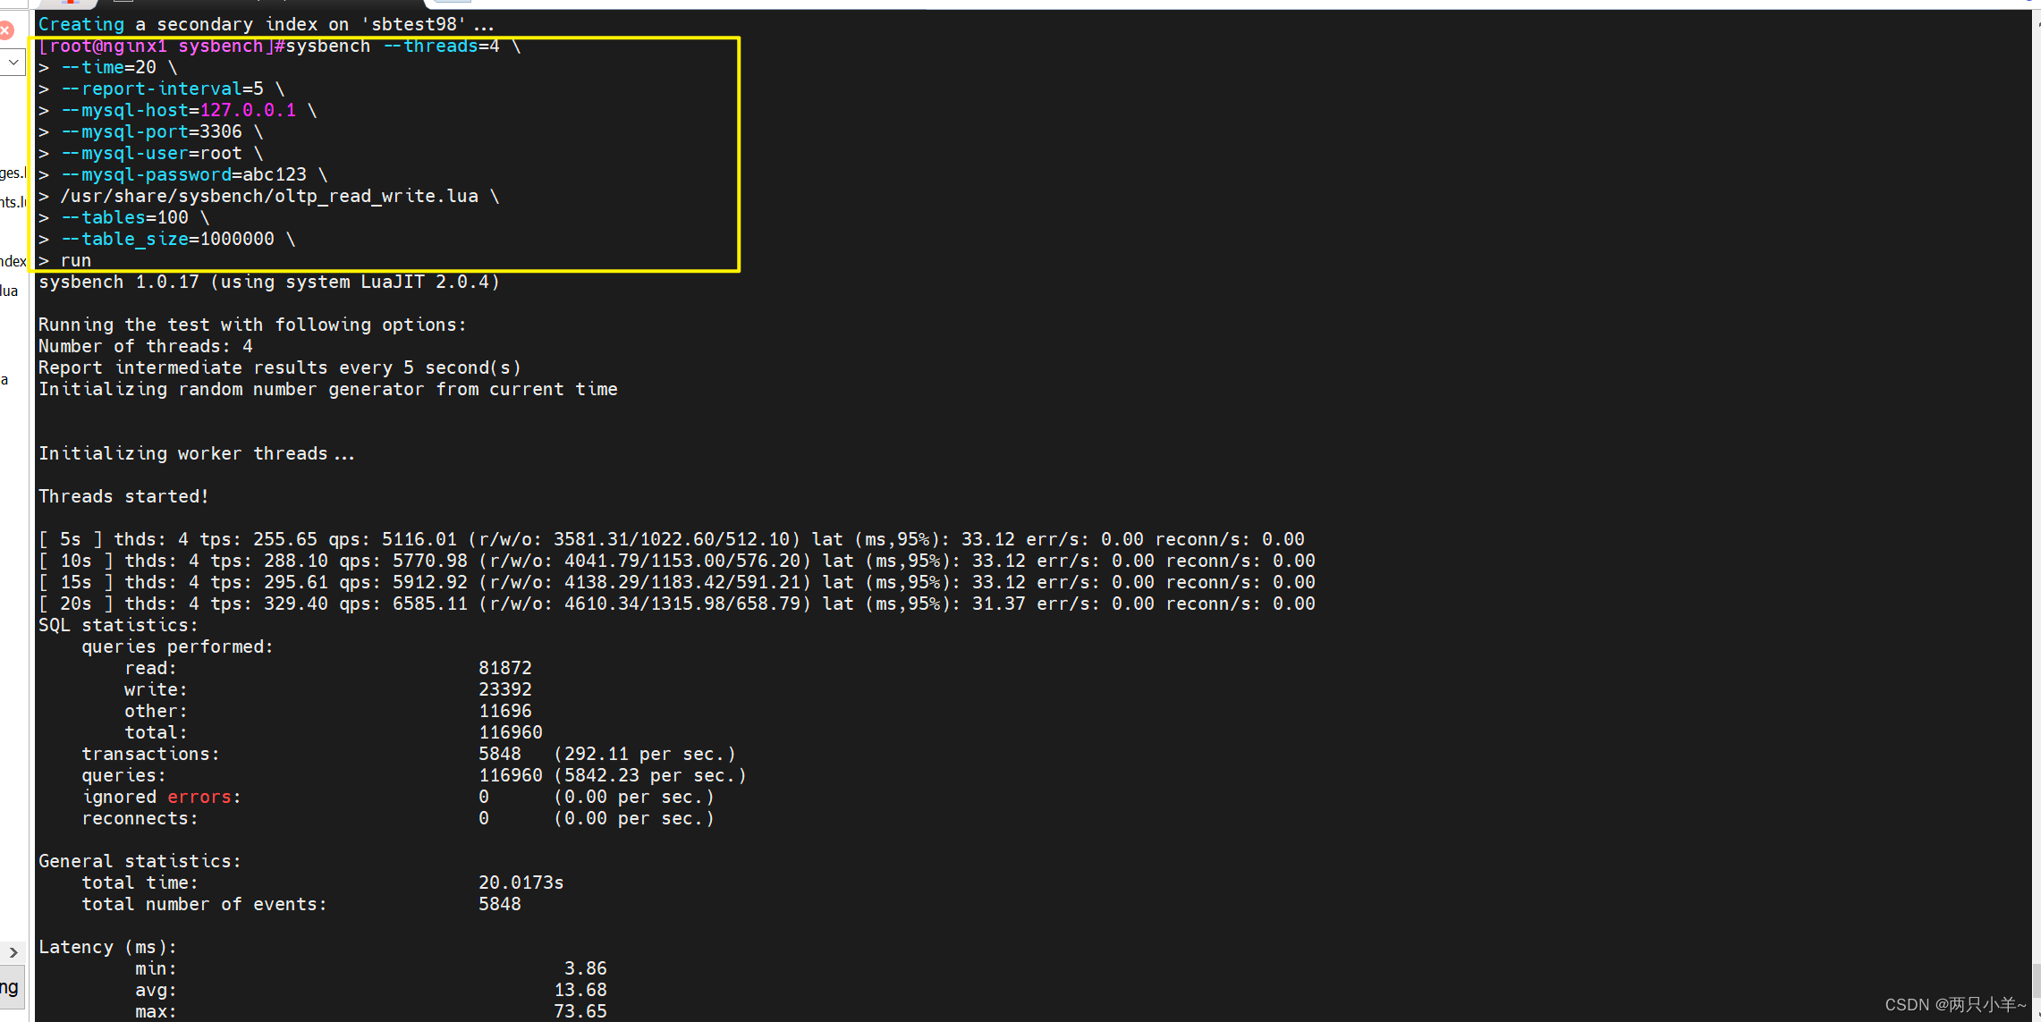The height and width of the screenshot is (1022, 2041).
Task: Click the max latency value '73.65'
Action: [x=580, y=1011]
